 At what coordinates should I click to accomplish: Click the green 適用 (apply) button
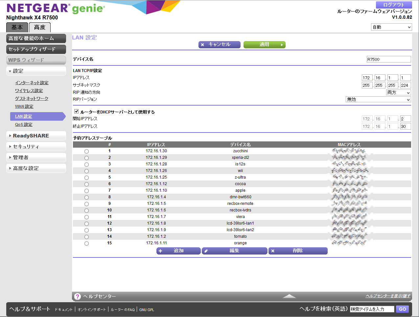pyautogui.click(x=264, y=45)
